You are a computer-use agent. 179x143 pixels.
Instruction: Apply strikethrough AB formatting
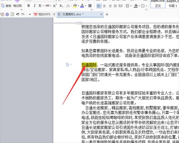(x=47, y=6)
